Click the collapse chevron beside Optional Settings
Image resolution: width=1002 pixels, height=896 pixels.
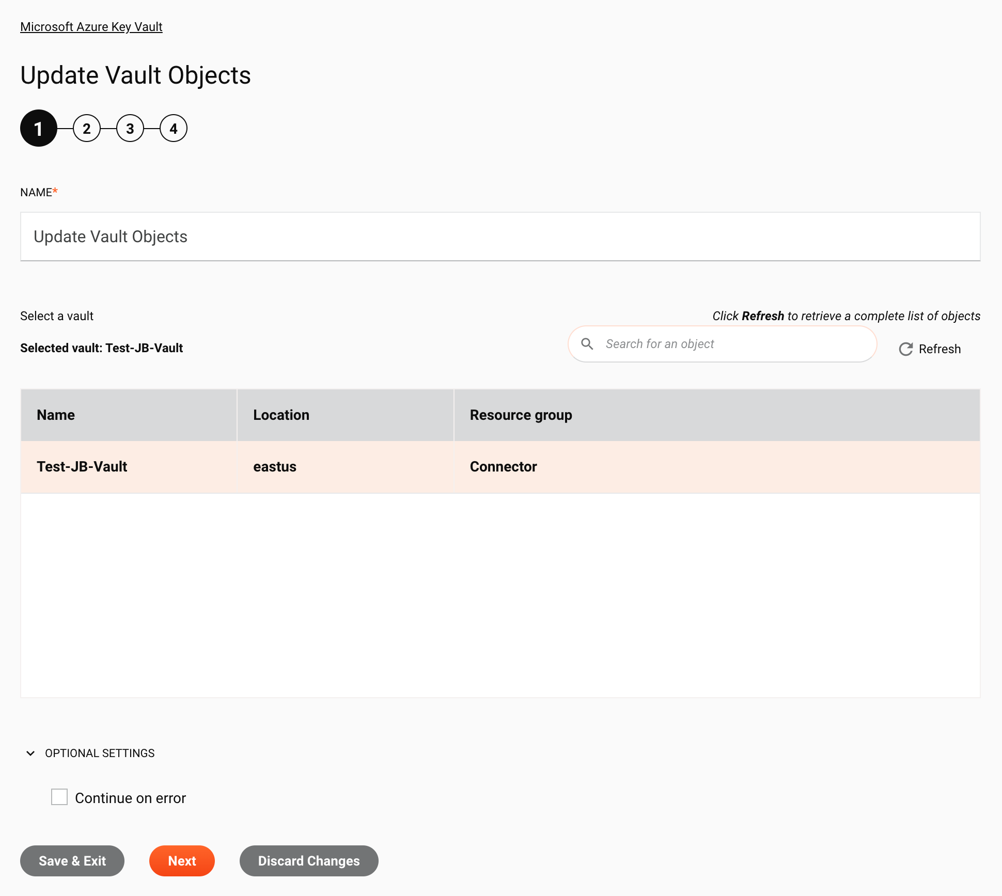pos(30,752)
